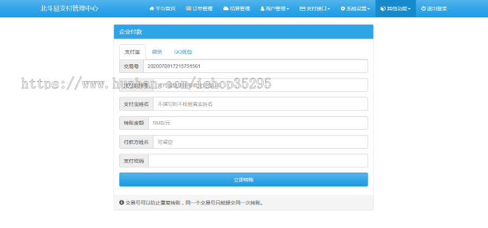This screenshot has width=488, height=228.
Task: Focus the 交易号 input field
Action: click(x=255, y=66)
